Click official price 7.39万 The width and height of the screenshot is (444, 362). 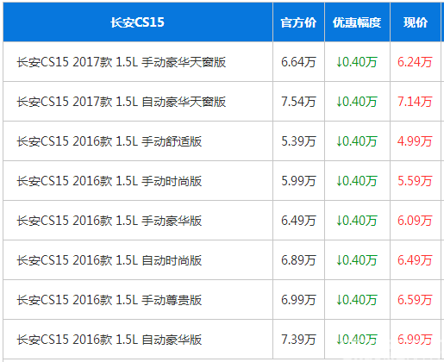[298, 340]
